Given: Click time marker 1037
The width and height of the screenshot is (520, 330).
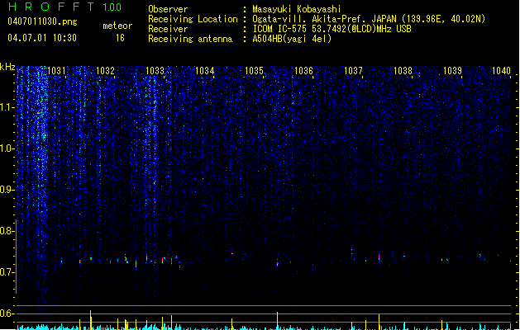Looking at the screenshot, I should tap(353, 71).
